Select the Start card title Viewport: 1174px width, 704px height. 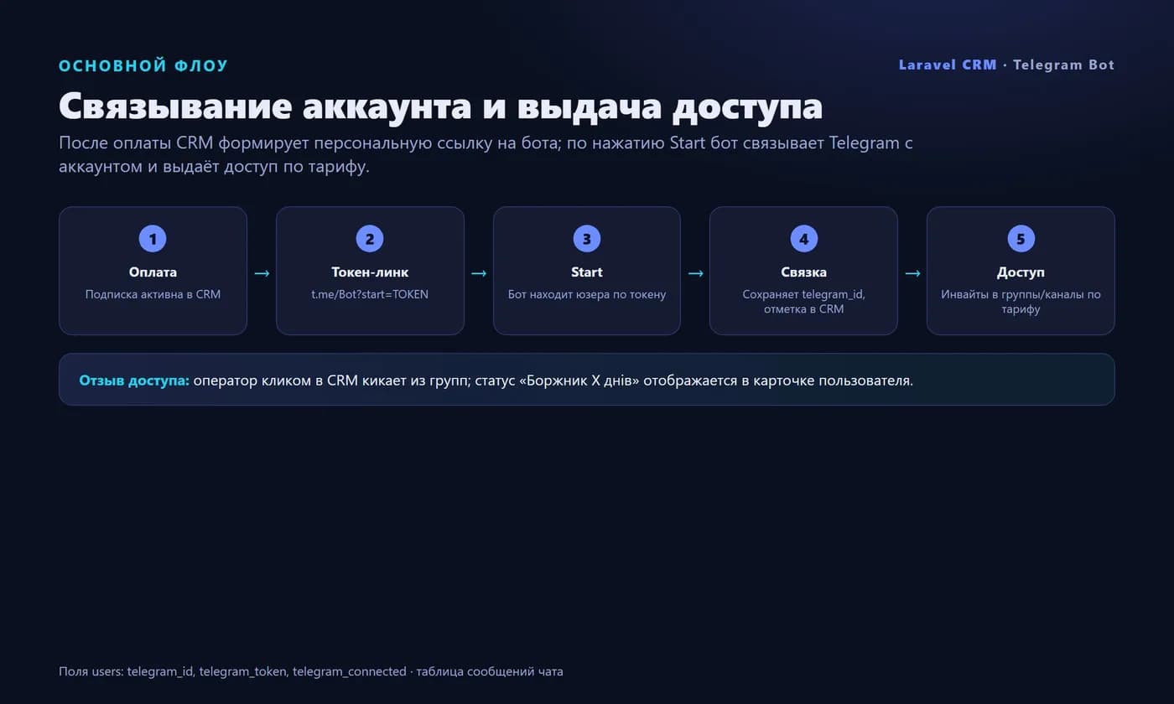click(587, 272)
